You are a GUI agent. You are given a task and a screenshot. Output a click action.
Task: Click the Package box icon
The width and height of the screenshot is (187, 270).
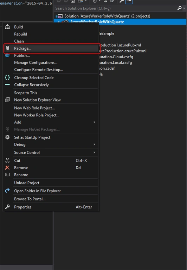[x=7, y=48]
